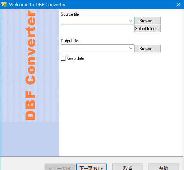Close the DBF Converter window
Image resolution: width=184 pixels, height=170 pixels.
178,5
